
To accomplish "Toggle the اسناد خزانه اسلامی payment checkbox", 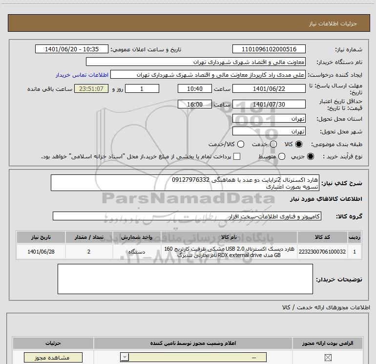I will [237, 156].
